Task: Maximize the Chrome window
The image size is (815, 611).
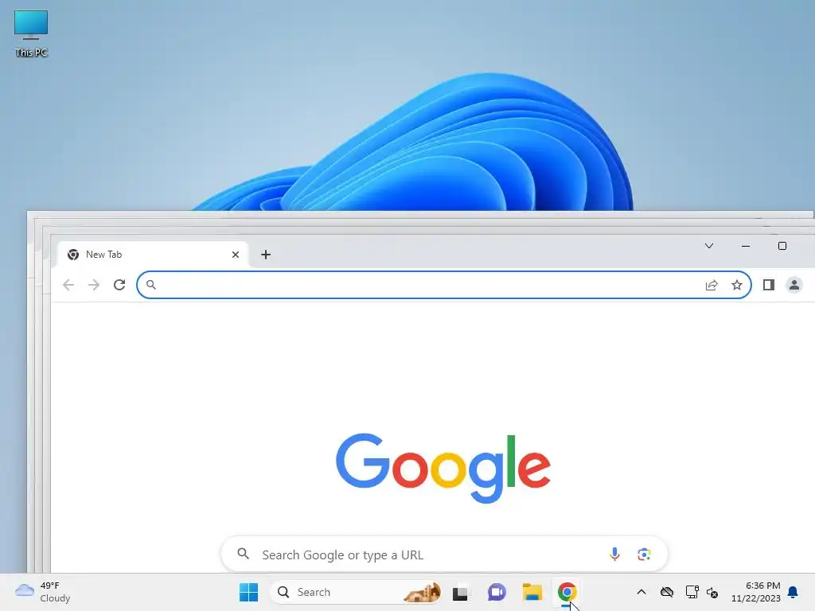Action: pyautogui.click(x=782, y=246)
